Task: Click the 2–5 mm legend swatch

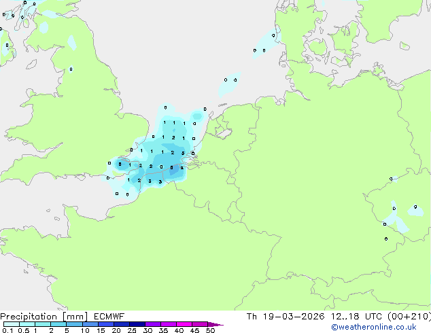Action: pos(58,324)
